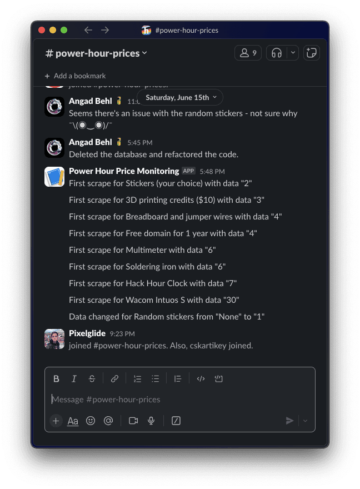Start a bulleted list
This screenshot has height=489, width=360.
click(x=156, y=379)
